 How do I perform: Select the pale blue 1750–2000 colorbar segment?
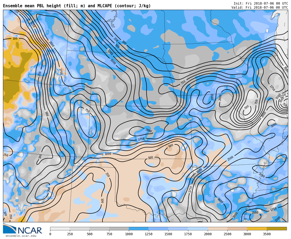198,228
